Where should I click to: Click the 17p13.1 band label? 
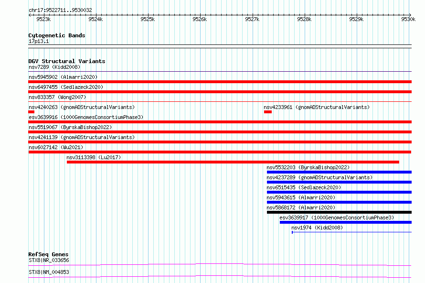(39, 41)
